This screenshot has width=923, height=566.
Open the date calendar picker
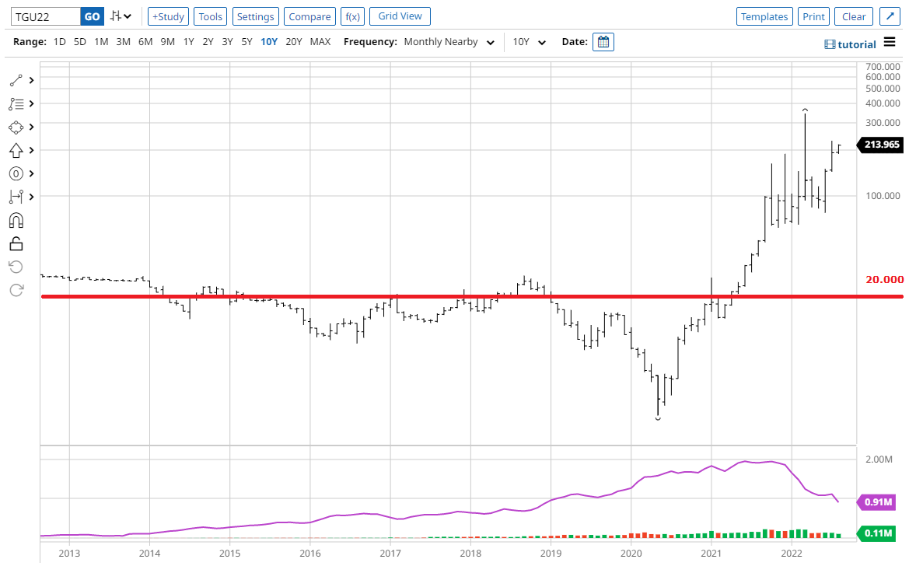click(603, 42)
